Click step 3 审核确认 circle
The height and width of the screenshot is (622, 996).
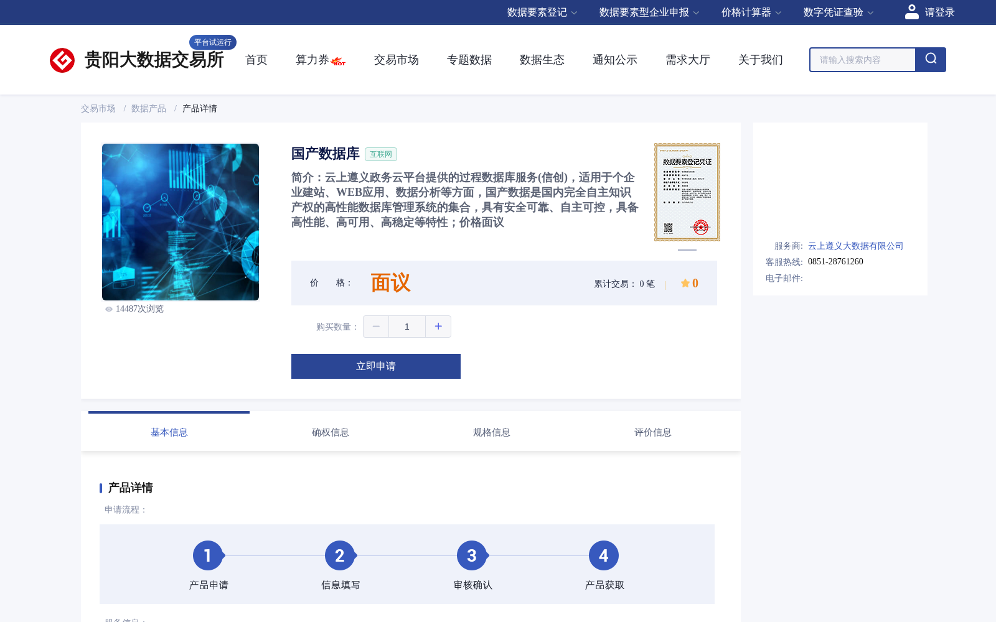coord(472,555)
